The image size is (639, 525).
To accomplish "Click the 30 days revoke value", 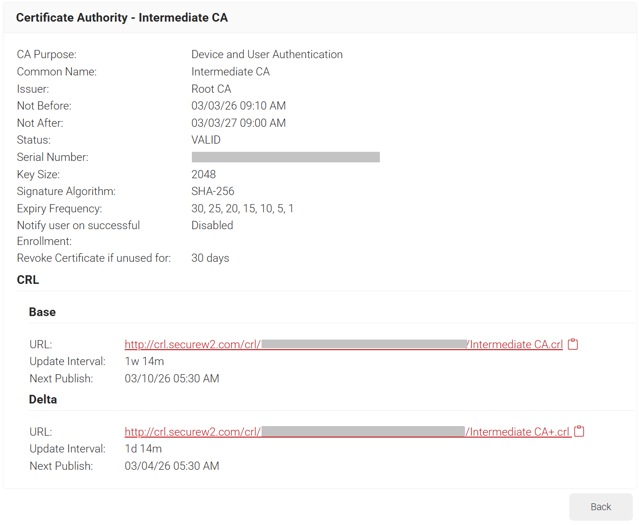I will tap(210, 258).
